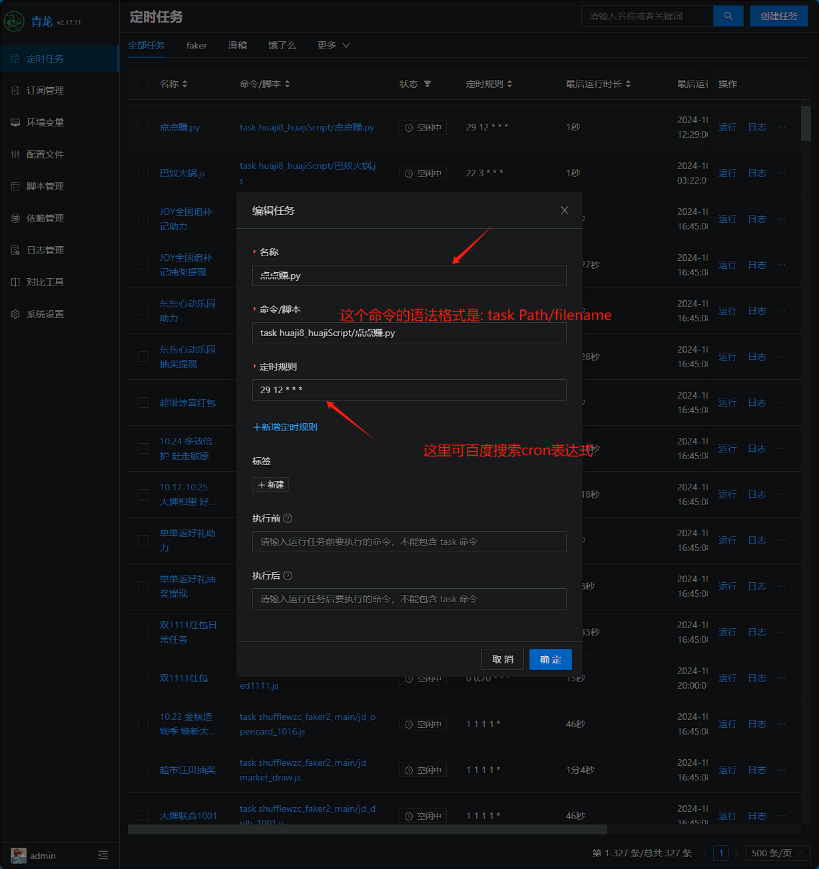Select checkbox for 巴奴火锅.js task
Image resolution: width=819 pixels, height=869 pixels.
click(x=144, y=173)
